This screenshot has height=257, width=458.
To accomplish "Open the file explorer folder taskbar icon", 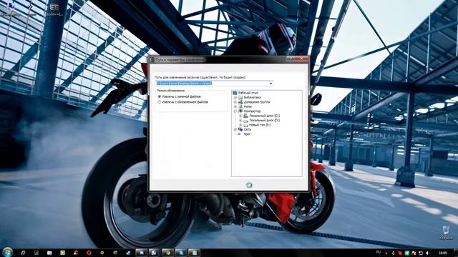I will [49, 253].
